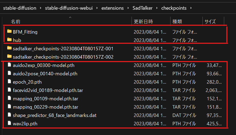Click folder icon of sadtalker_checkpoints-20230804T080157Z-002
The width and height of the screenshot is (236, 135).
click(9, 56)
